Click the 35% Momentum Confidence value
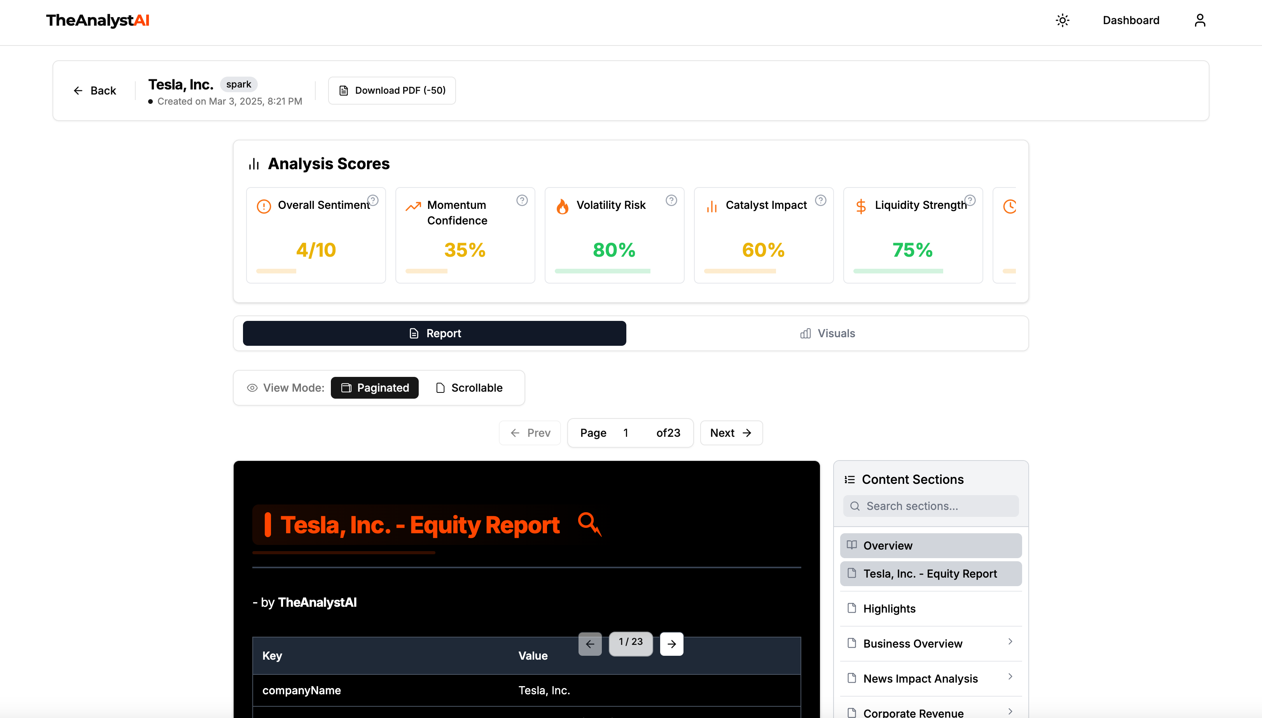Image resolution: width=1262 pixels, height=718 pixels. (x=465, y=250)
